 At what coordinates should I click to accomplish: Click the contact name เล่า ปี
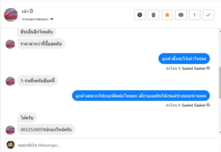[27, 11]
